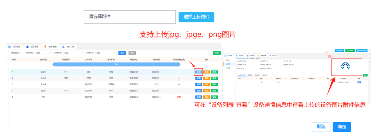The height and width of the screenshot is (134, 377).
Task: Click the 资料文档 tab icon
Action: (63, 47)
